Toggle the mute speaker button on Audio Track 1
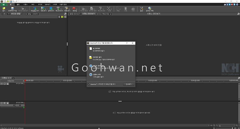240x129 pixels. (x=4, y=103)
